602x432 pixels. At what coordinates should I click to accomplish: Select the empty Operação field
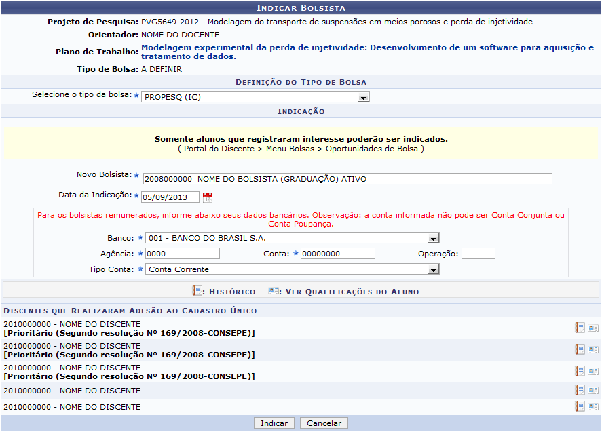478,254
